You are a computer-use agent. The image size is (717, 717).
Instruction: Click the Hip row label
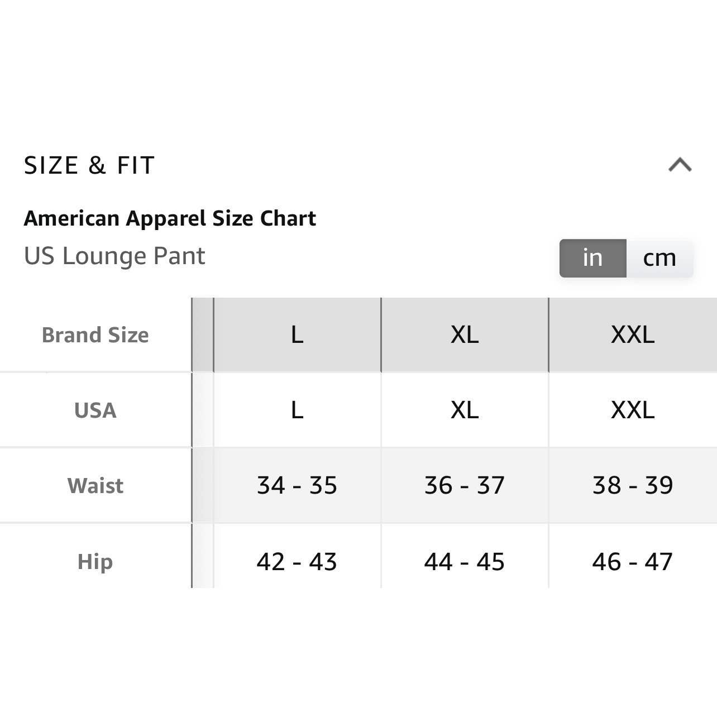(x=95, y=562)
